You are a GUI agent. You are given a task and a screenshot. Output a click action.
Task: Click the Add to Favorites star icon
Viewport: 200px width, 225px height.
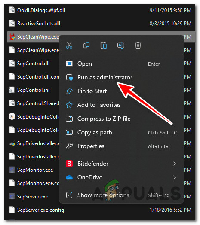(69, 105)
